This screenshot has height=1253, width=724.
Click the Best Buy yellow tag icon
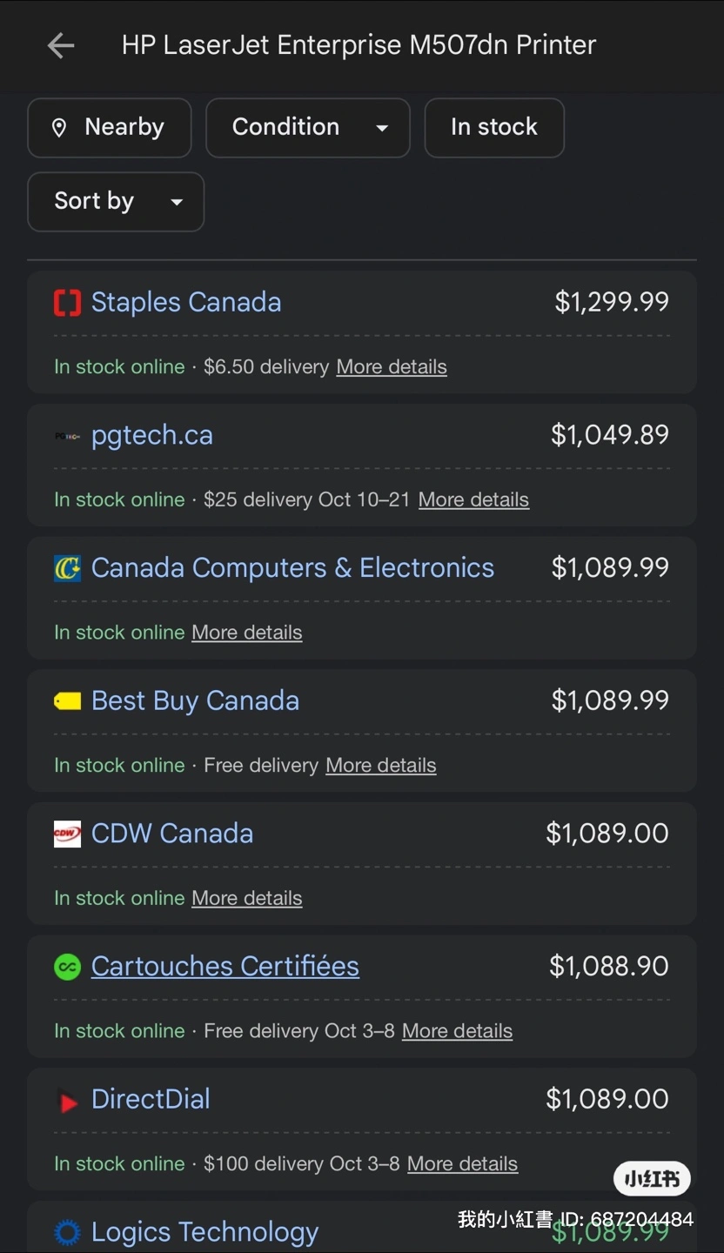[x=67, y=701]
